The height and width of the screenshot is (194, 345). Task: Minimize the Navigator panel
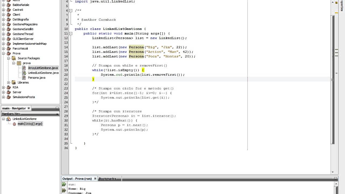tap(57, 108)
